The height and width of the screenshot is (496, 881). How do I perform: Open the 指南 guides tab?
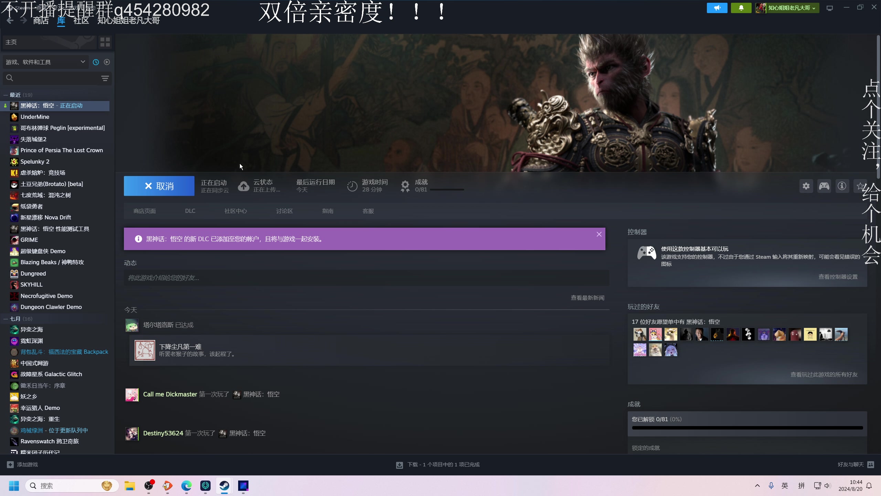(328, 211)
